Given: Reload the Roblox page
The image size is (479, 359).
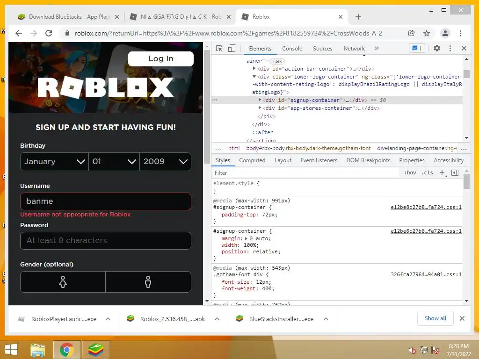Looking at the screenshot, I should [49, 33].
